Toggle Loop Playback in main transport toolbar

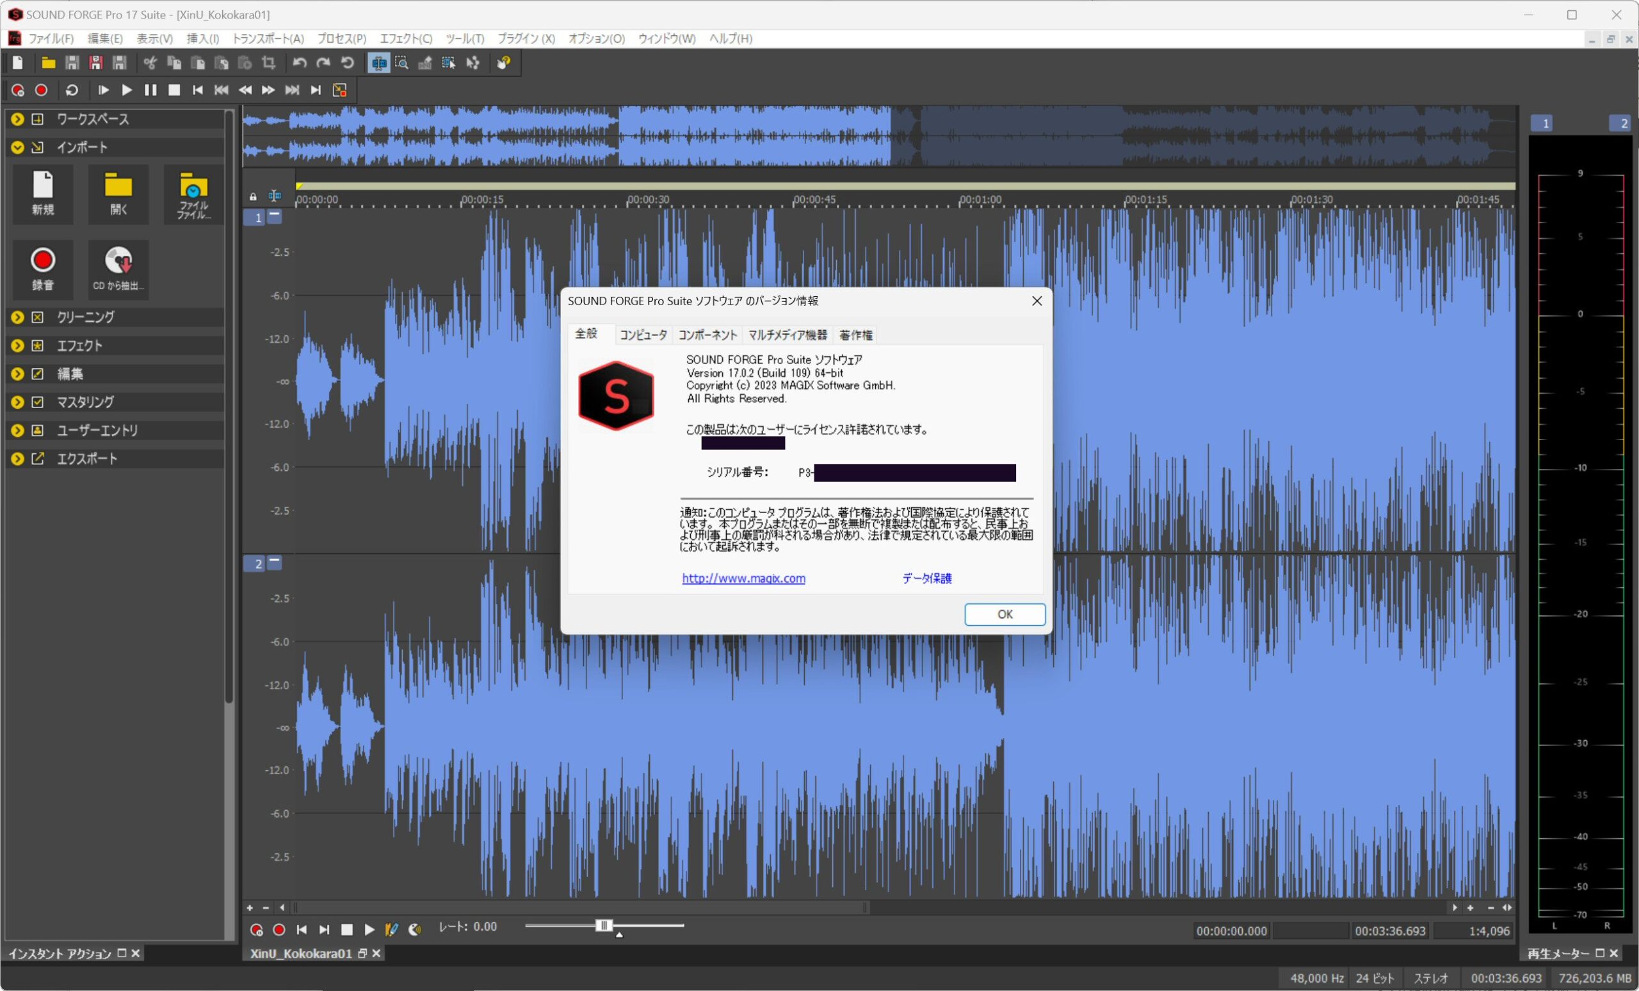coord(72,90)
